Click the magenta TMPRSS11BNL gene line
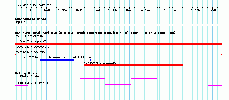The image size is (229, 100). (x=118, y=85)
